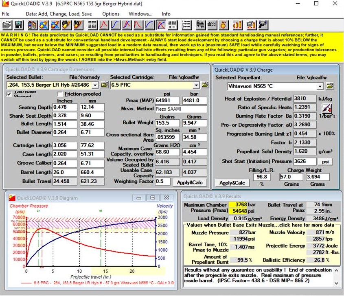Image resolution: width=344 pixels, height=296 pixels.
Task: Click Apply&Calc in Cartridge Dimensions panel
Action: click(x=190, y=182)
